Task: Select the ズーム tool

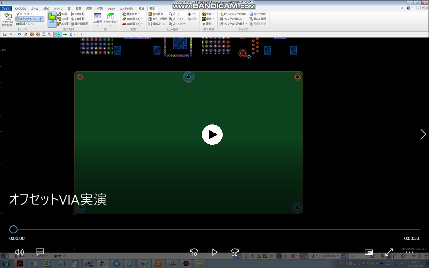Action: (x=174, y=14)
